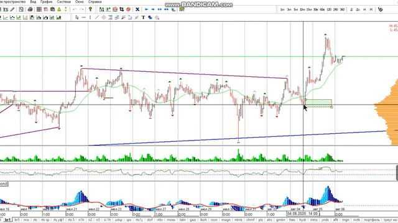Select the 360 timeframe button
The image size is (398, 223).
(342, 10)
